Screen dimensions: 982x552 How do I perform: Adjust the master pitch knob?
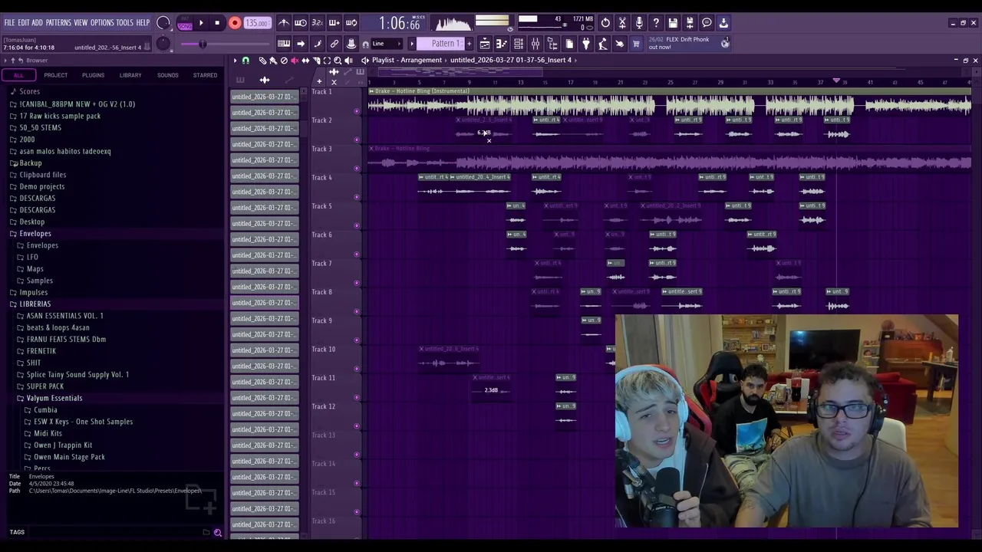[x=163, y=44]
